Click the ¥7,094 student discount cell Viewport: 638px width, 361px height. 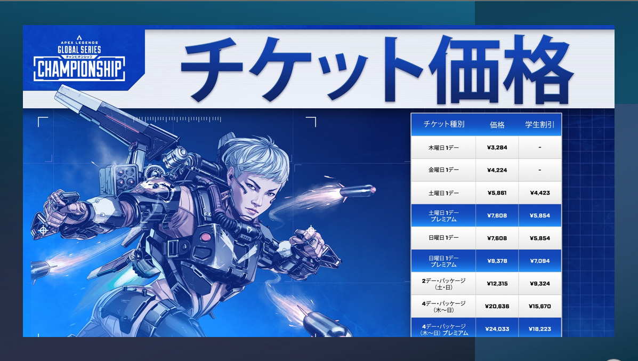(539, 261)
